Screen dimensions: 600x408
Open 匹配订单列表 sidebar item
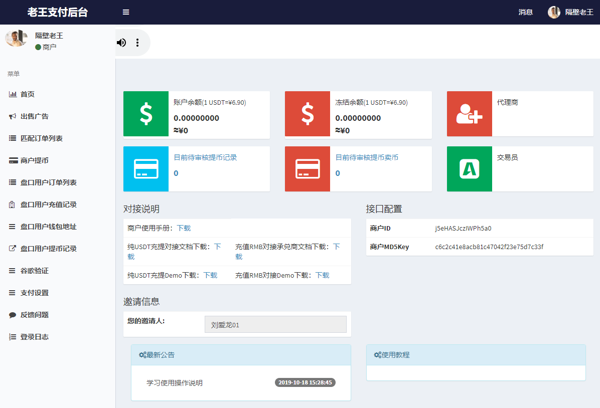(x=41, y=138)
